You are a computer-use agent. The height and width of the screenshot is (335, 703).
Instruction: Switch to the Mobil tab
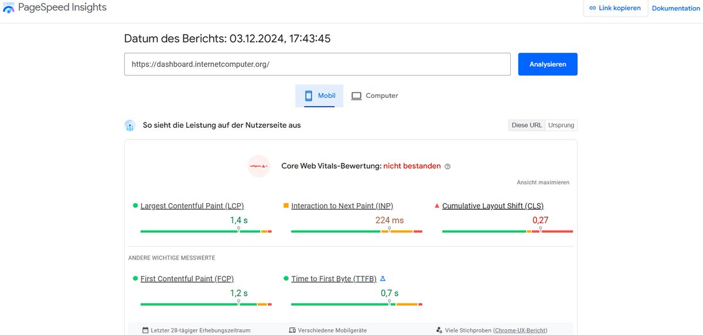[319, 96]
